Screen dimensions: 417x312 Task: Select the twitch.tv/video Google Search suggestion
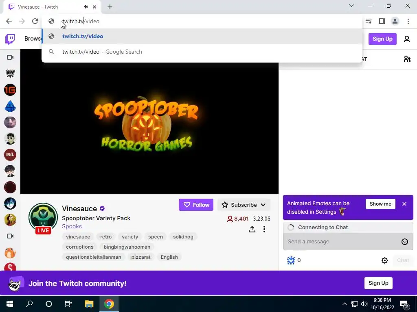(202, 52)
